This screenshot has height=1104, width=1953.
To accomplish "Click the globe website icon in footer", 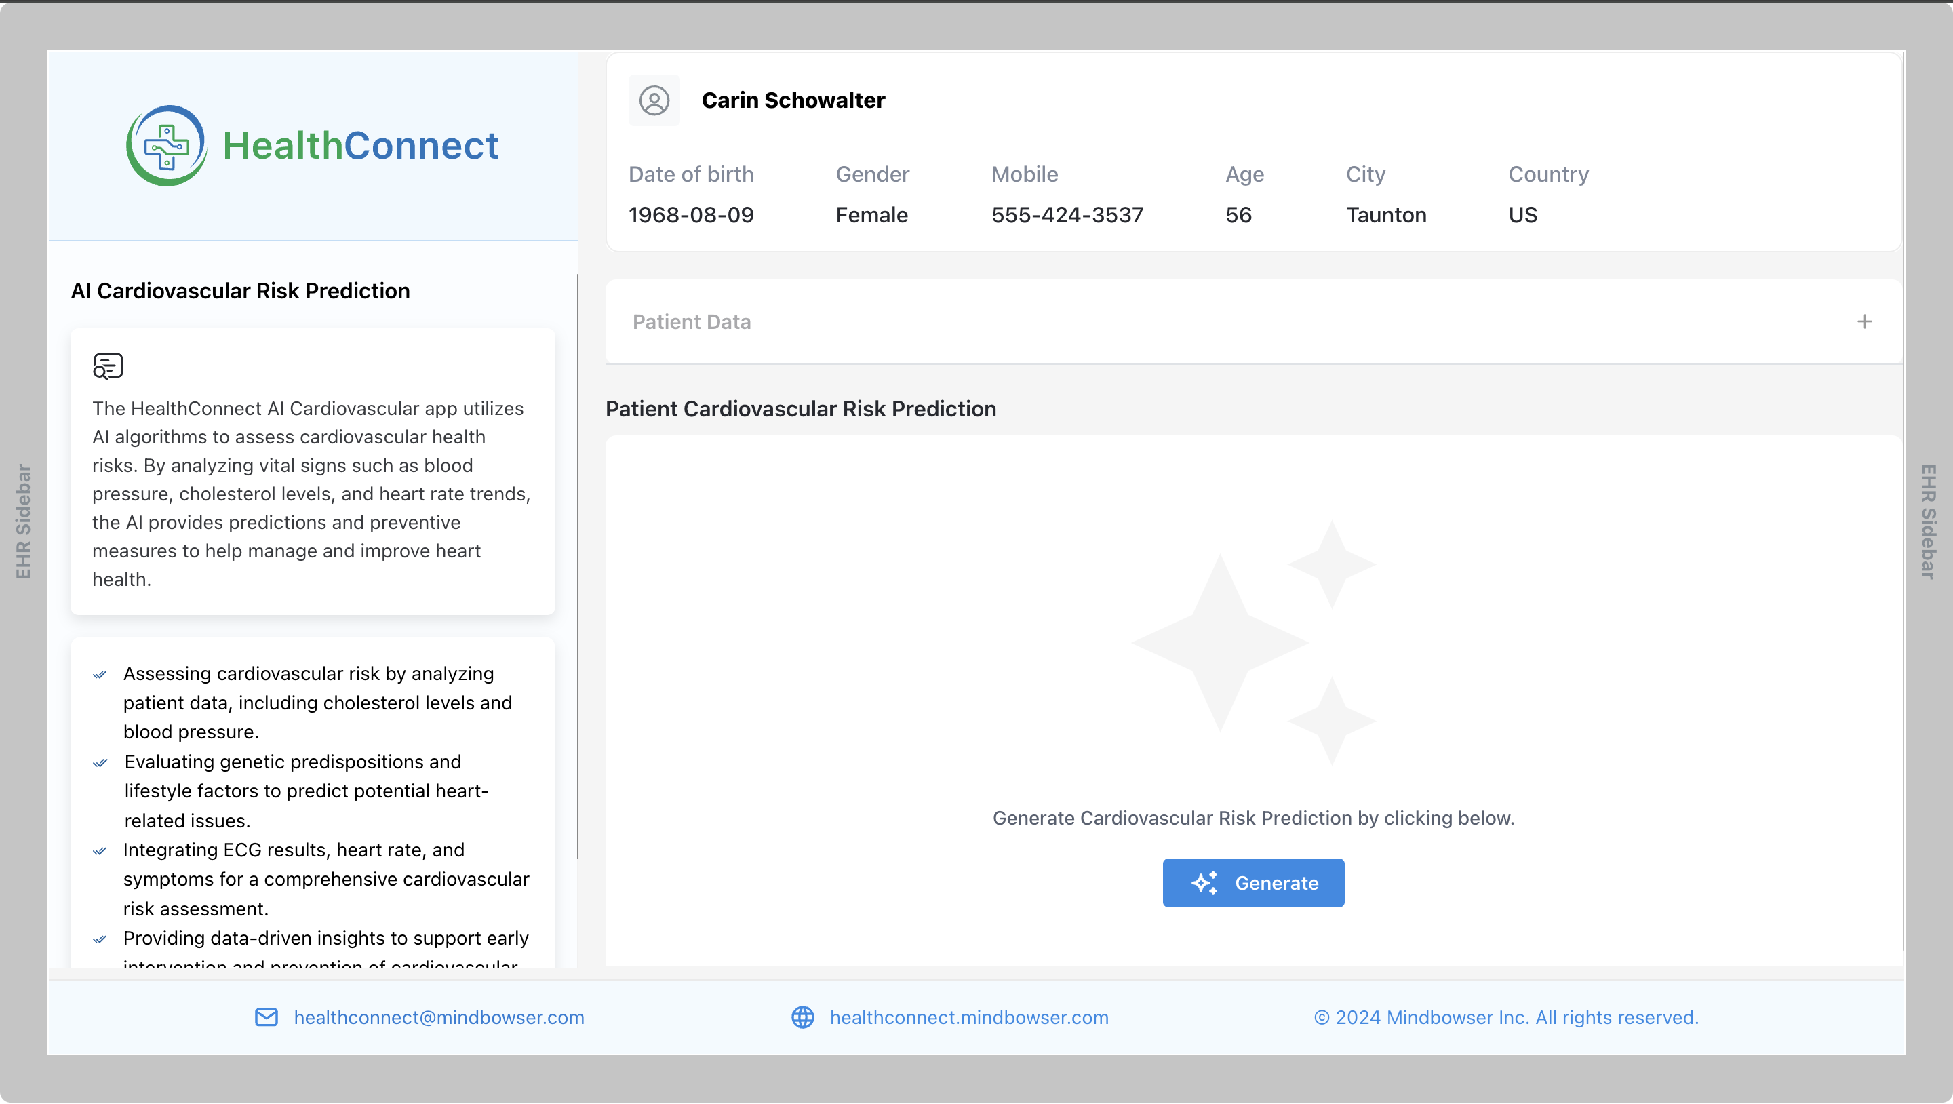I will tap(802, 1017).
